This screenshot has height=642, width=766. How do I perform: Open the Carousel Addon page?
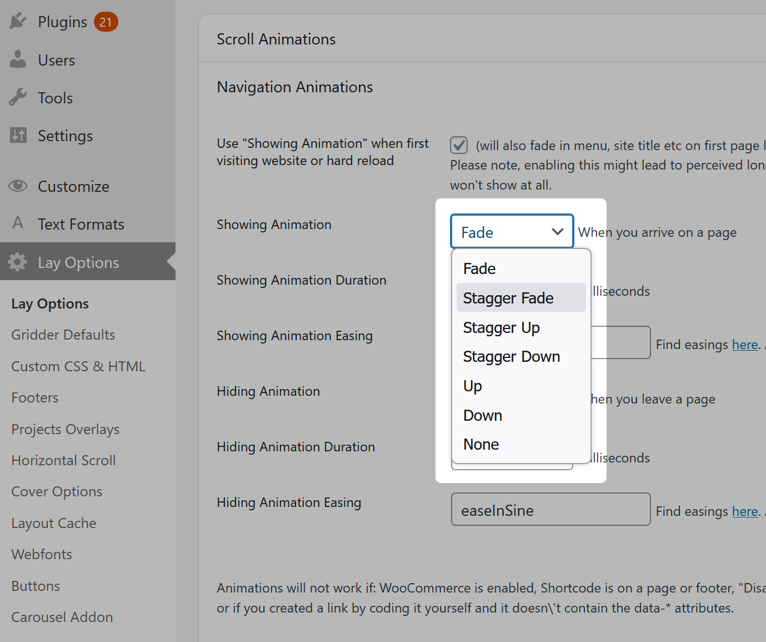62,617
